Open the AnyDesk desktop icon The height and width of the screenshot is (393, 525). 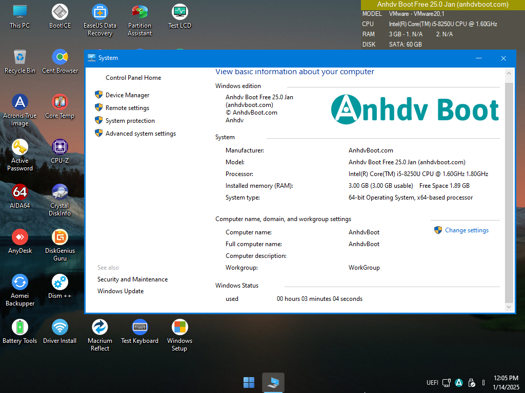(x=20, y=237)
